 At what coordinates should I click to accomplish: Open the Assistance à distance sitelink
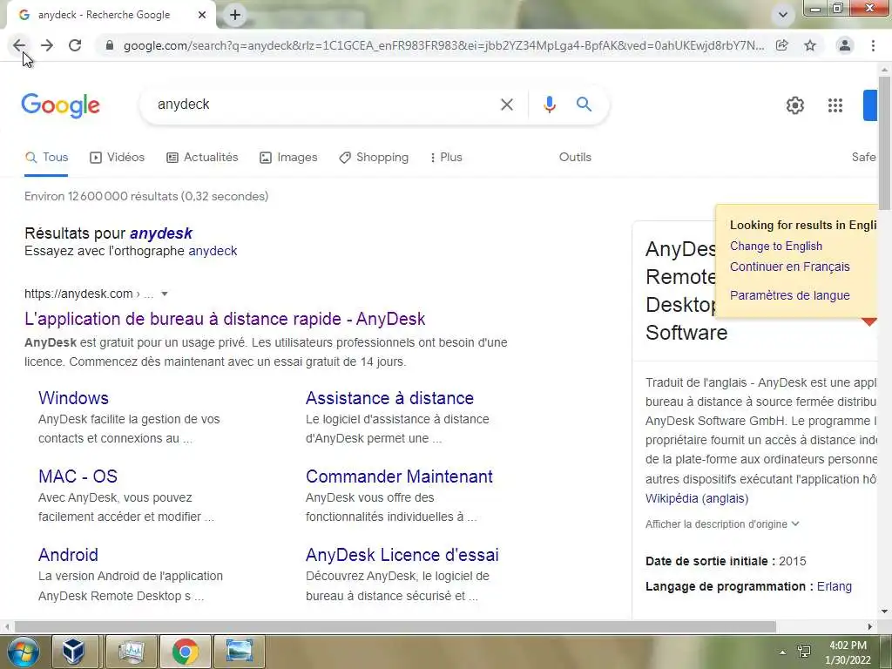(389, 398)
